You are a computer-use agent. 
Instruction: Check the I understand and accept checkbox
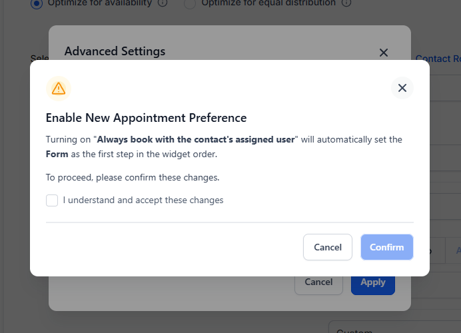coord(52,200)
